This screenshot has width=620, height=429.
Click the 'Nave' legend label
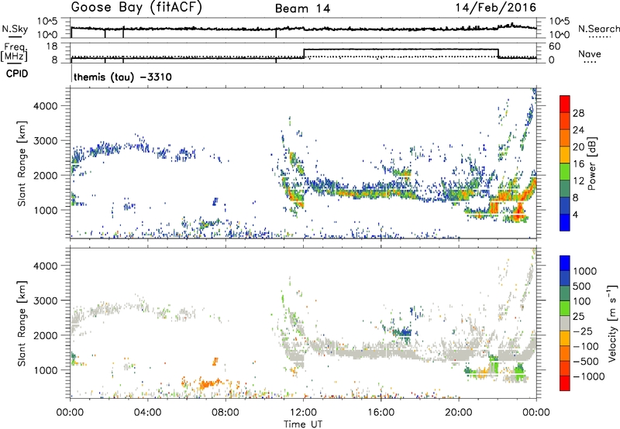coord(589,54)
